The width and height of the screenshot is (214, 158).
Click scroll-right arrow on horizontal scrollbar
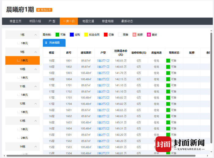[208, 156]
